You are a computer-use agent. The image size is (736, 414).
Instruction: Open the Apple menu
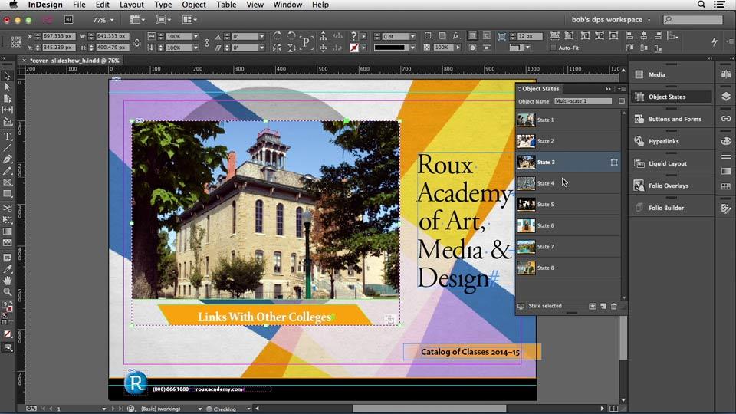point(14,5)
